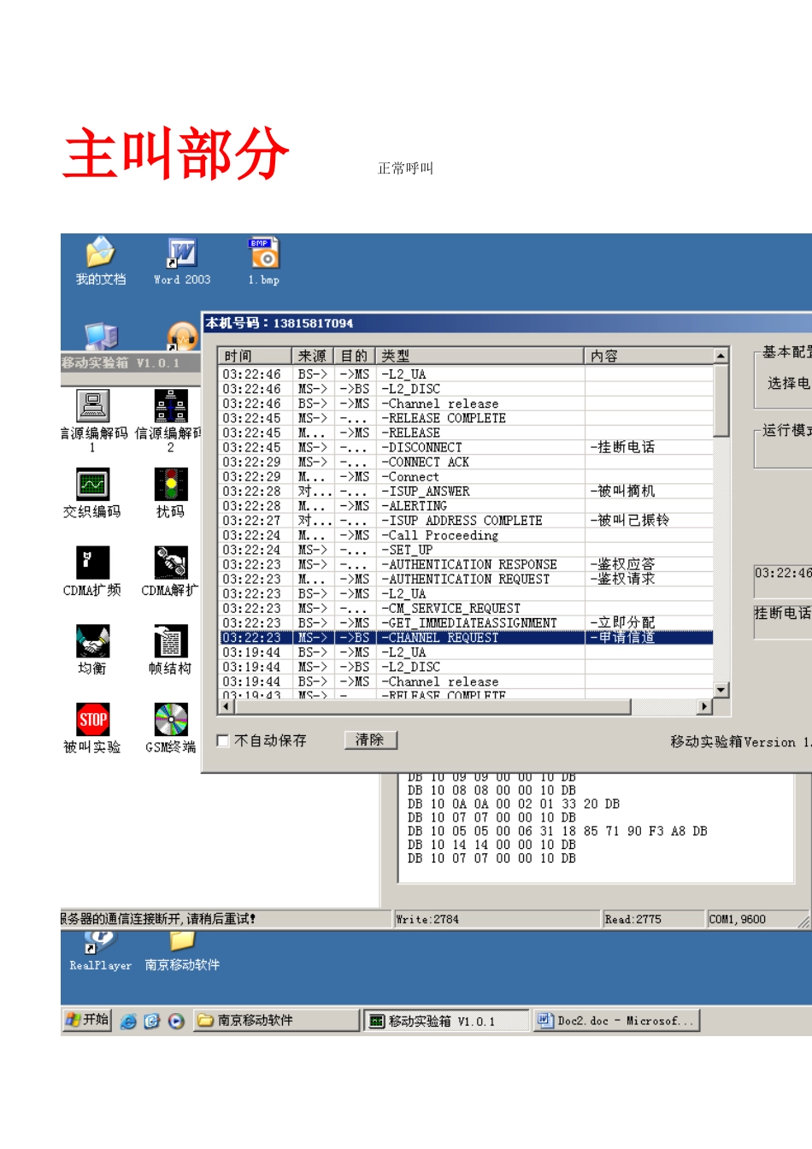Viewport: 812px width, 1149px height.
Task: Open the 均衡 handshake icon
Action: (x=92, y=650)
